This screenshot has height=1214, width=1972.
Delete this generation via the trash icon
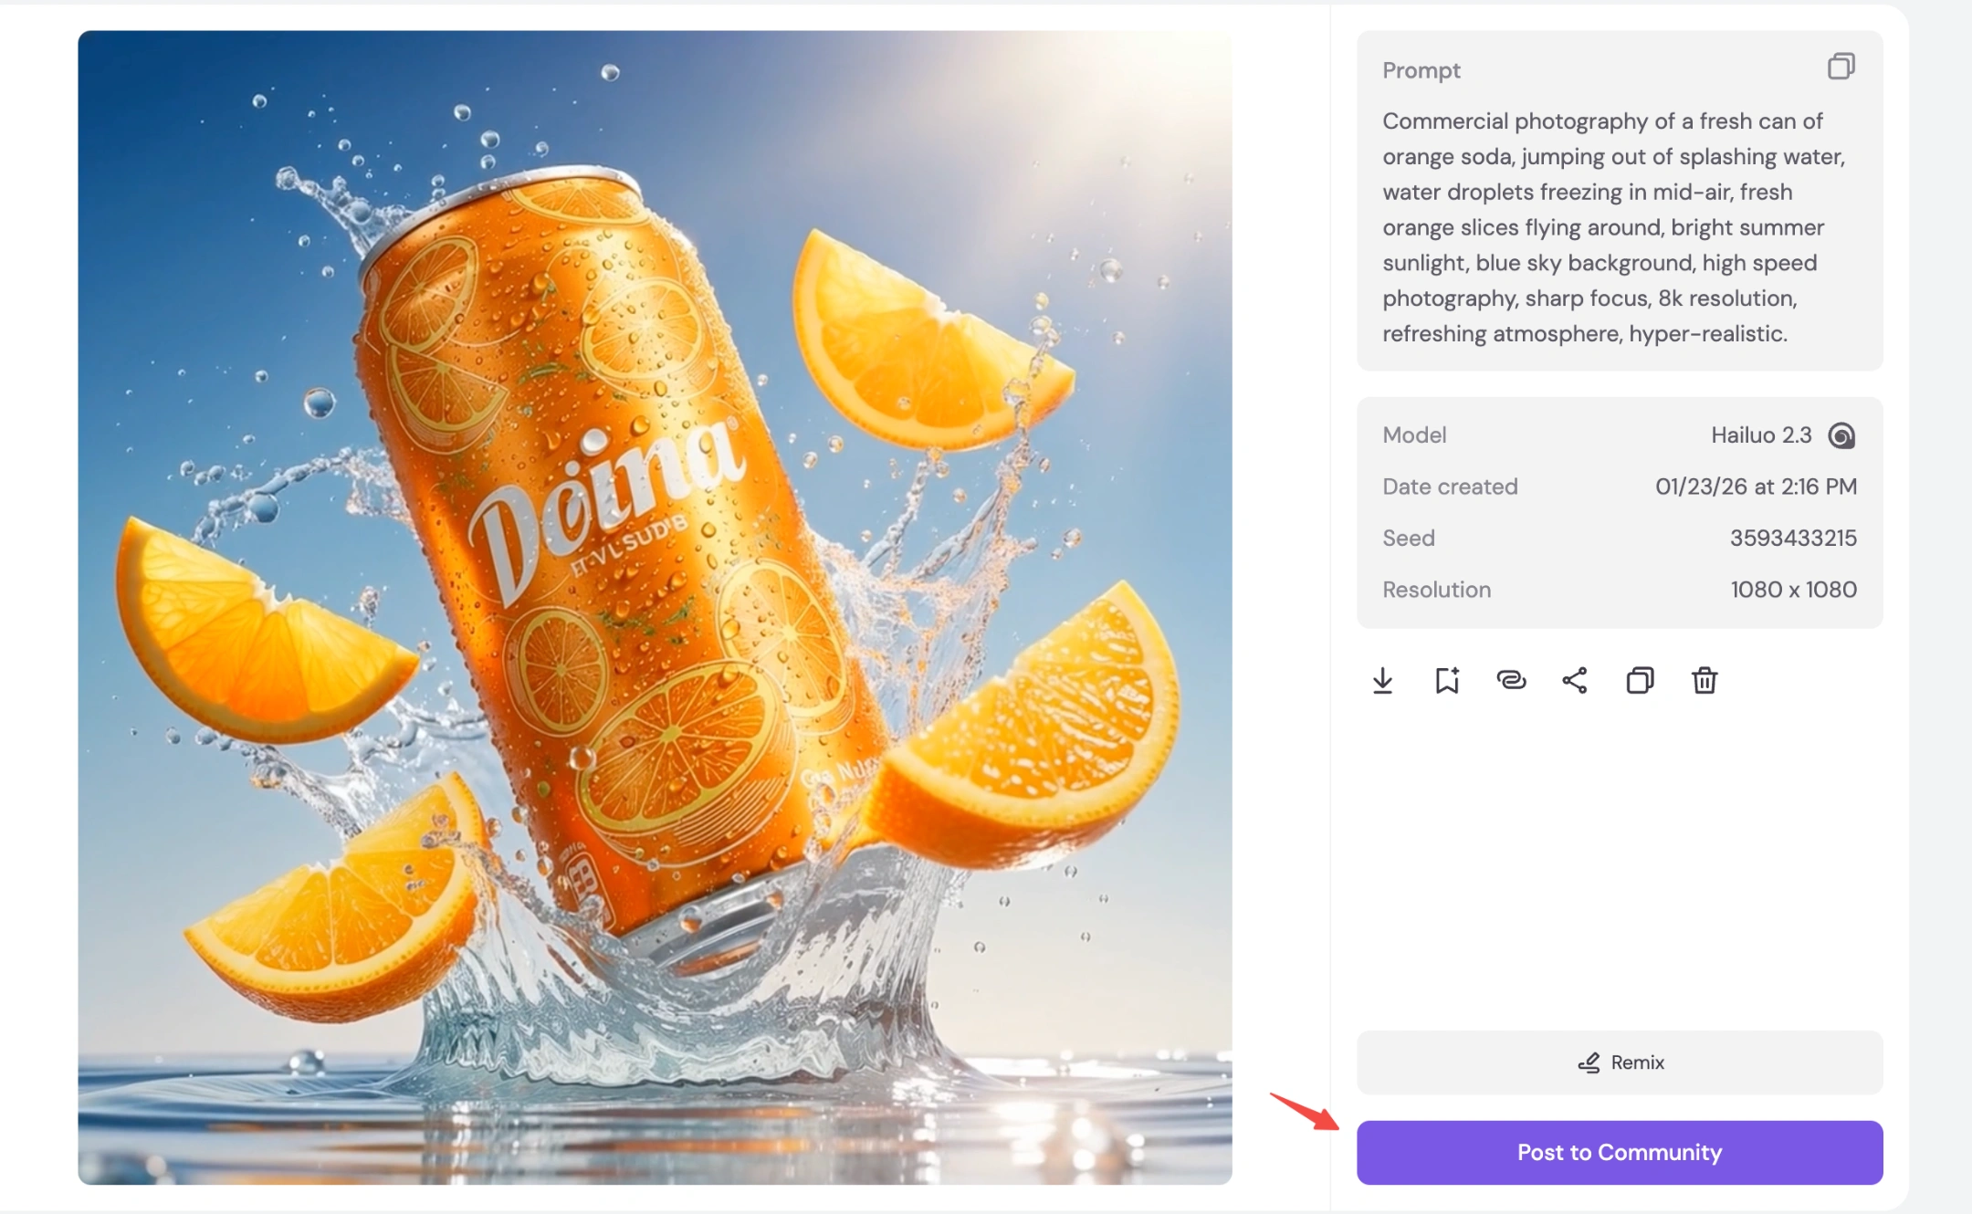coord(1705,680)
